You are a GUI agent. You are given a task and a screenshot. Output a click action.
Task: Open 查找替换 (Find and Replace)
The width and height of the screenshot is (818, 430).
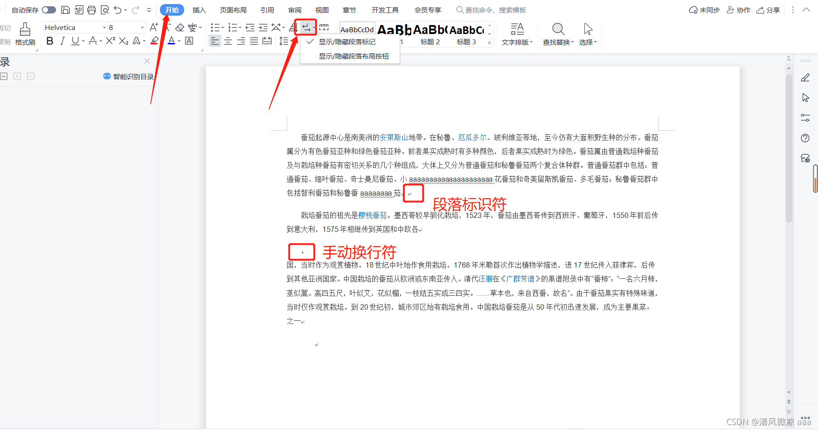tap(558, 34)
